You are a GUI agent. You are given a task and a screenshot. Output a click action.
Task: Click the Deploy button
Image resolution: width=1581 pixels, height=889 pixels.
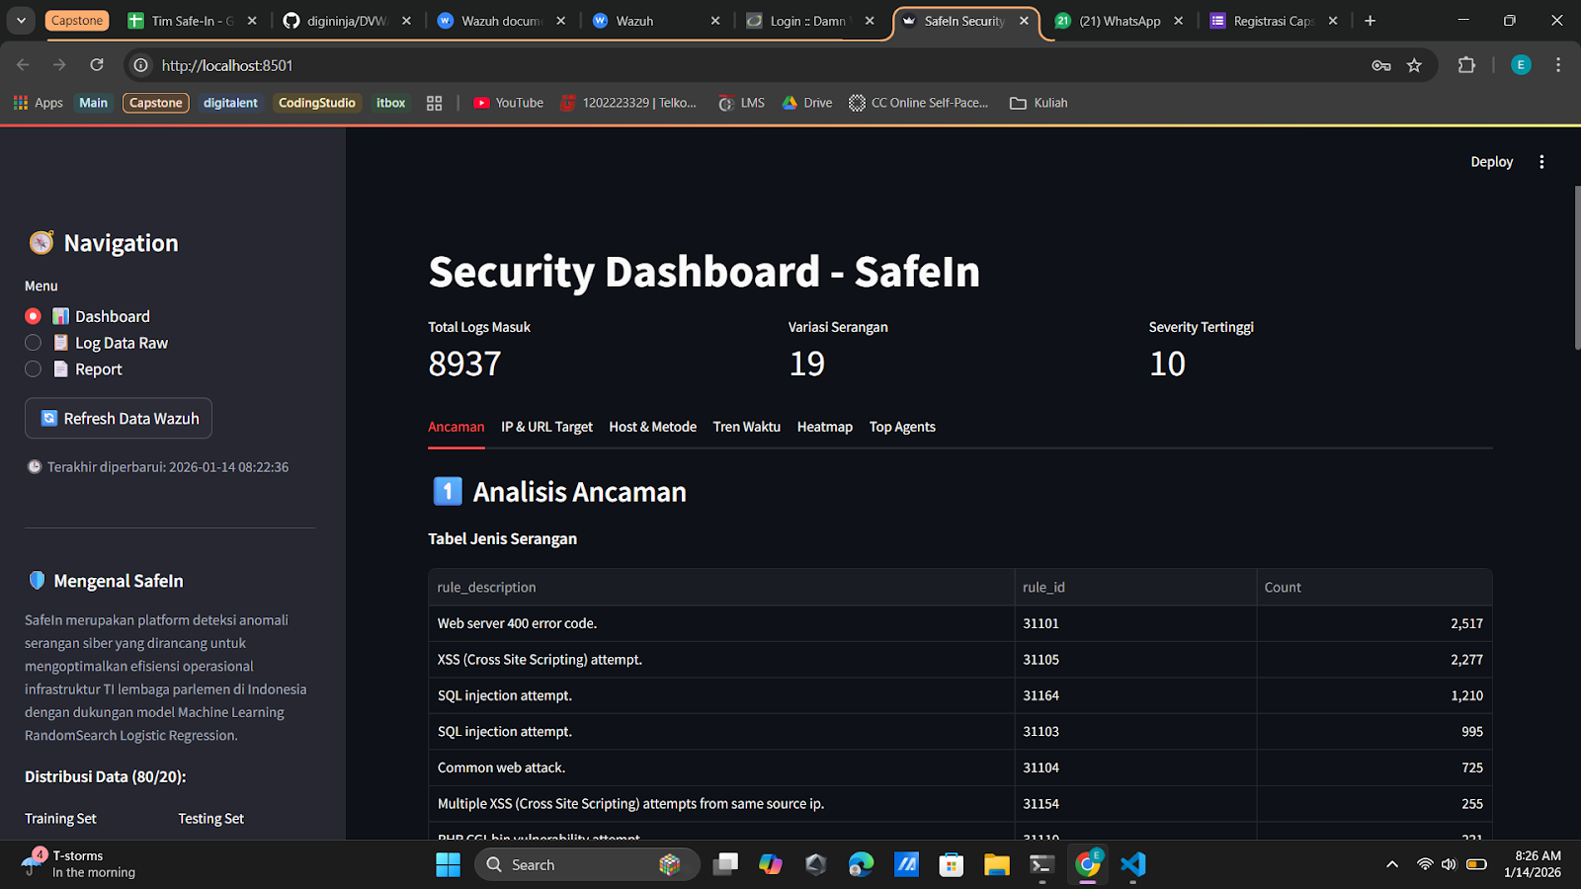pos(1491,161)
